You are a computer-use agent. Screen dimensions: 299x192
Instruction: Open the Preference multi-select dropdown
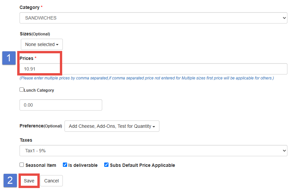click(112, 126)
